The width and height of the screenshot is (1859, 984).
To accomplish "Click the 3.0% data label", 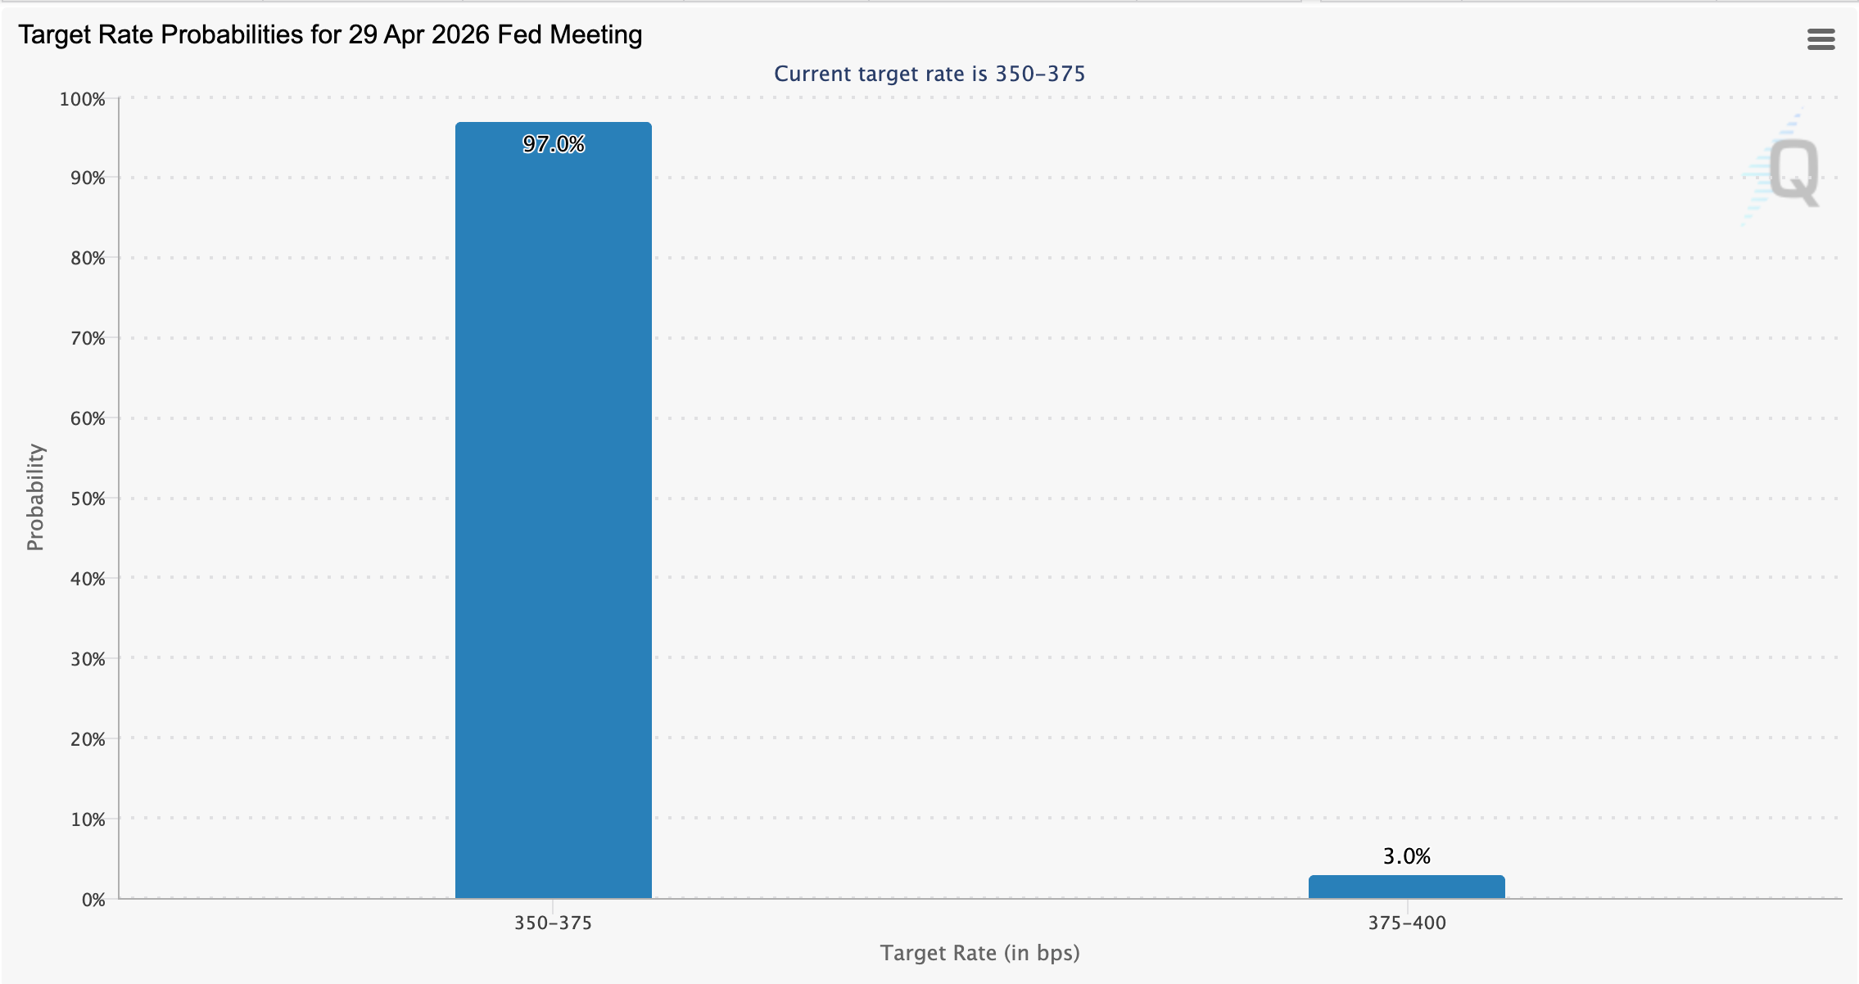I will pyautogui.click(x=1406, y=856).
